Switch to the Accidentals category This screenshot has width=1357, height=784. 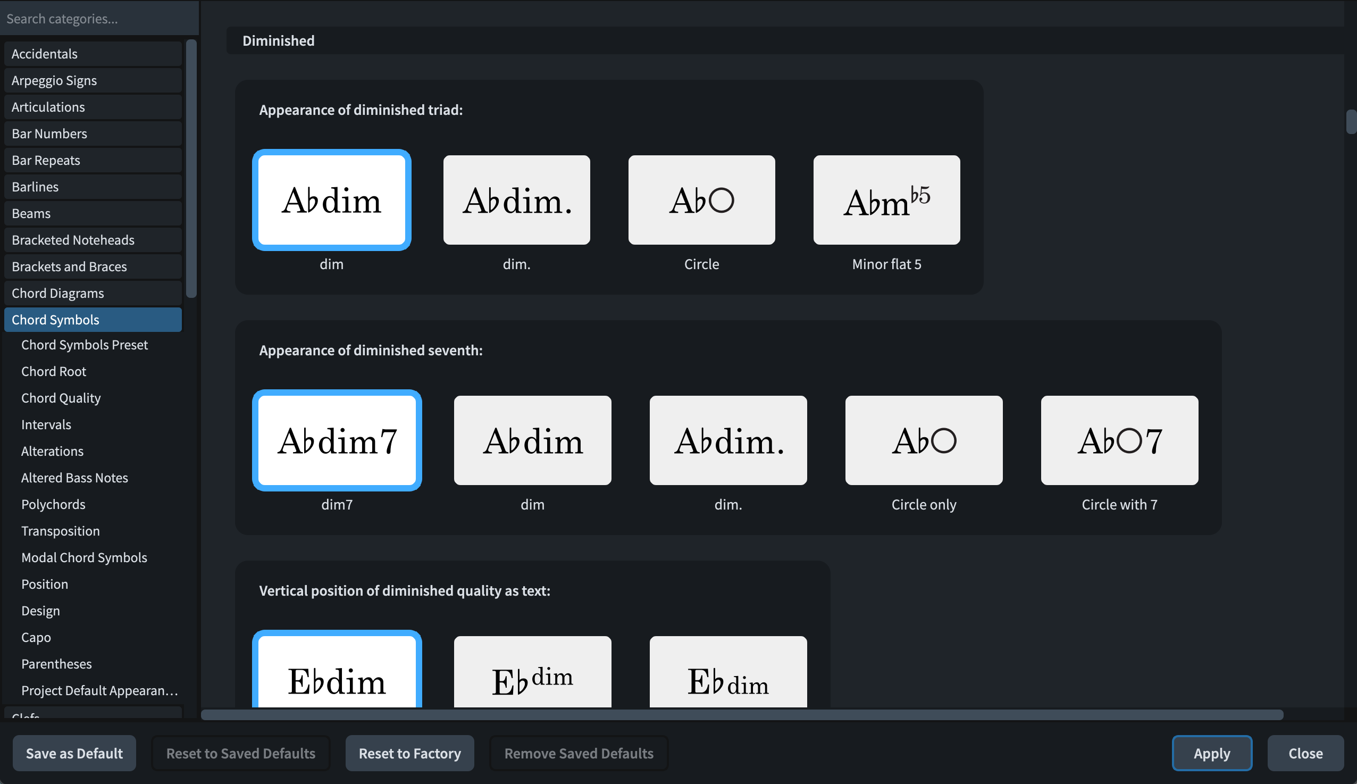click(x=45, y=54)
